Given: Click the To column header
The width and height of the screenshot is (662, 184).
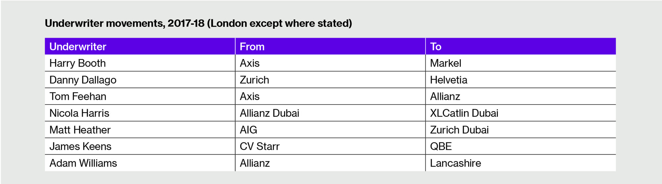Looking at the screenshot, I should click(x=521, y=46).
